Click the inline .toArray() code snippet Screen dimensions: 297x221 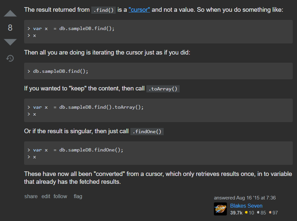(163, 89)
